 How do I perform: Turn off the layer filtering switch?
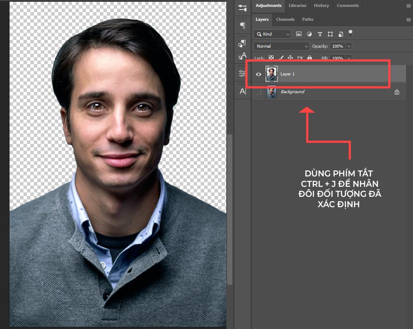350,33
